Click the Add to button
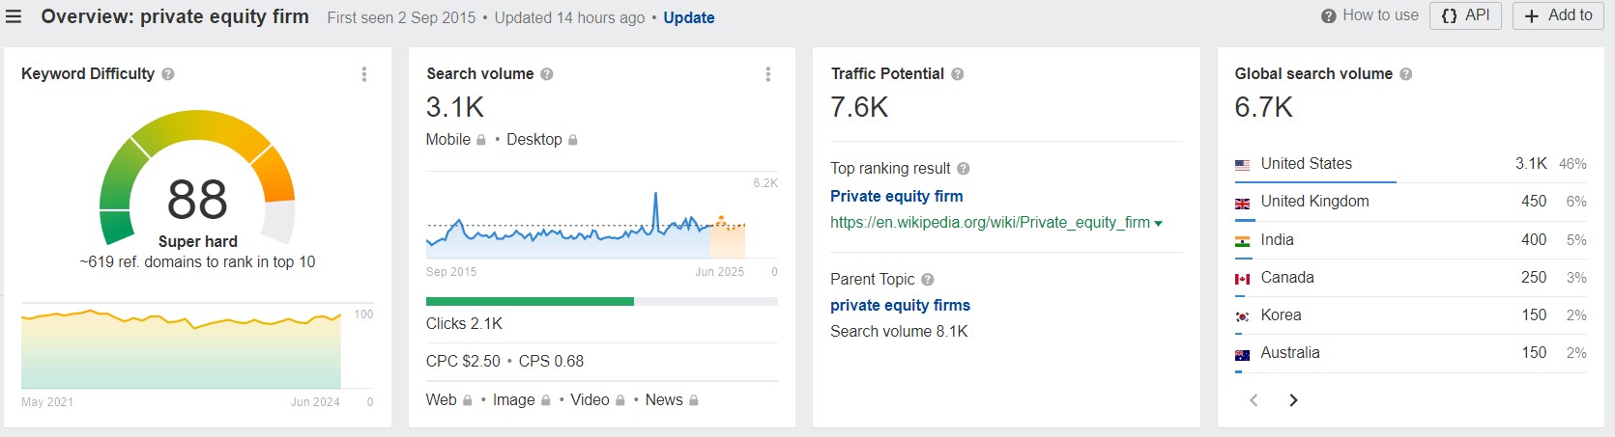1615x437 pixels. (1558, 15)
